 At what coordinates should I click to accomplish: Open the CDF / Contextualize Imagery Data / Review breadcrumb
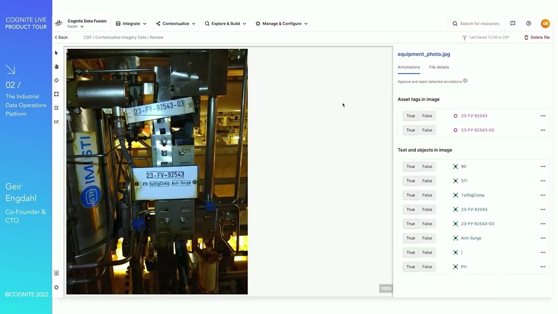123,38
